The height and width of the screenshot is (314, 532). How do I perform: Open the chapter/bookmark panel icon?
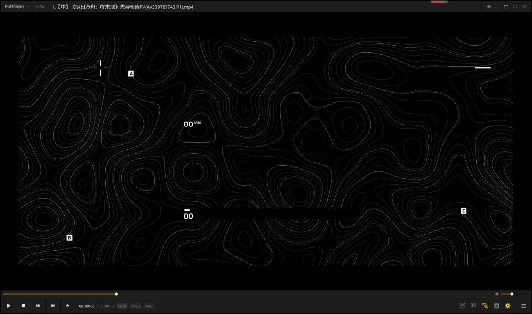coord(497,306)
